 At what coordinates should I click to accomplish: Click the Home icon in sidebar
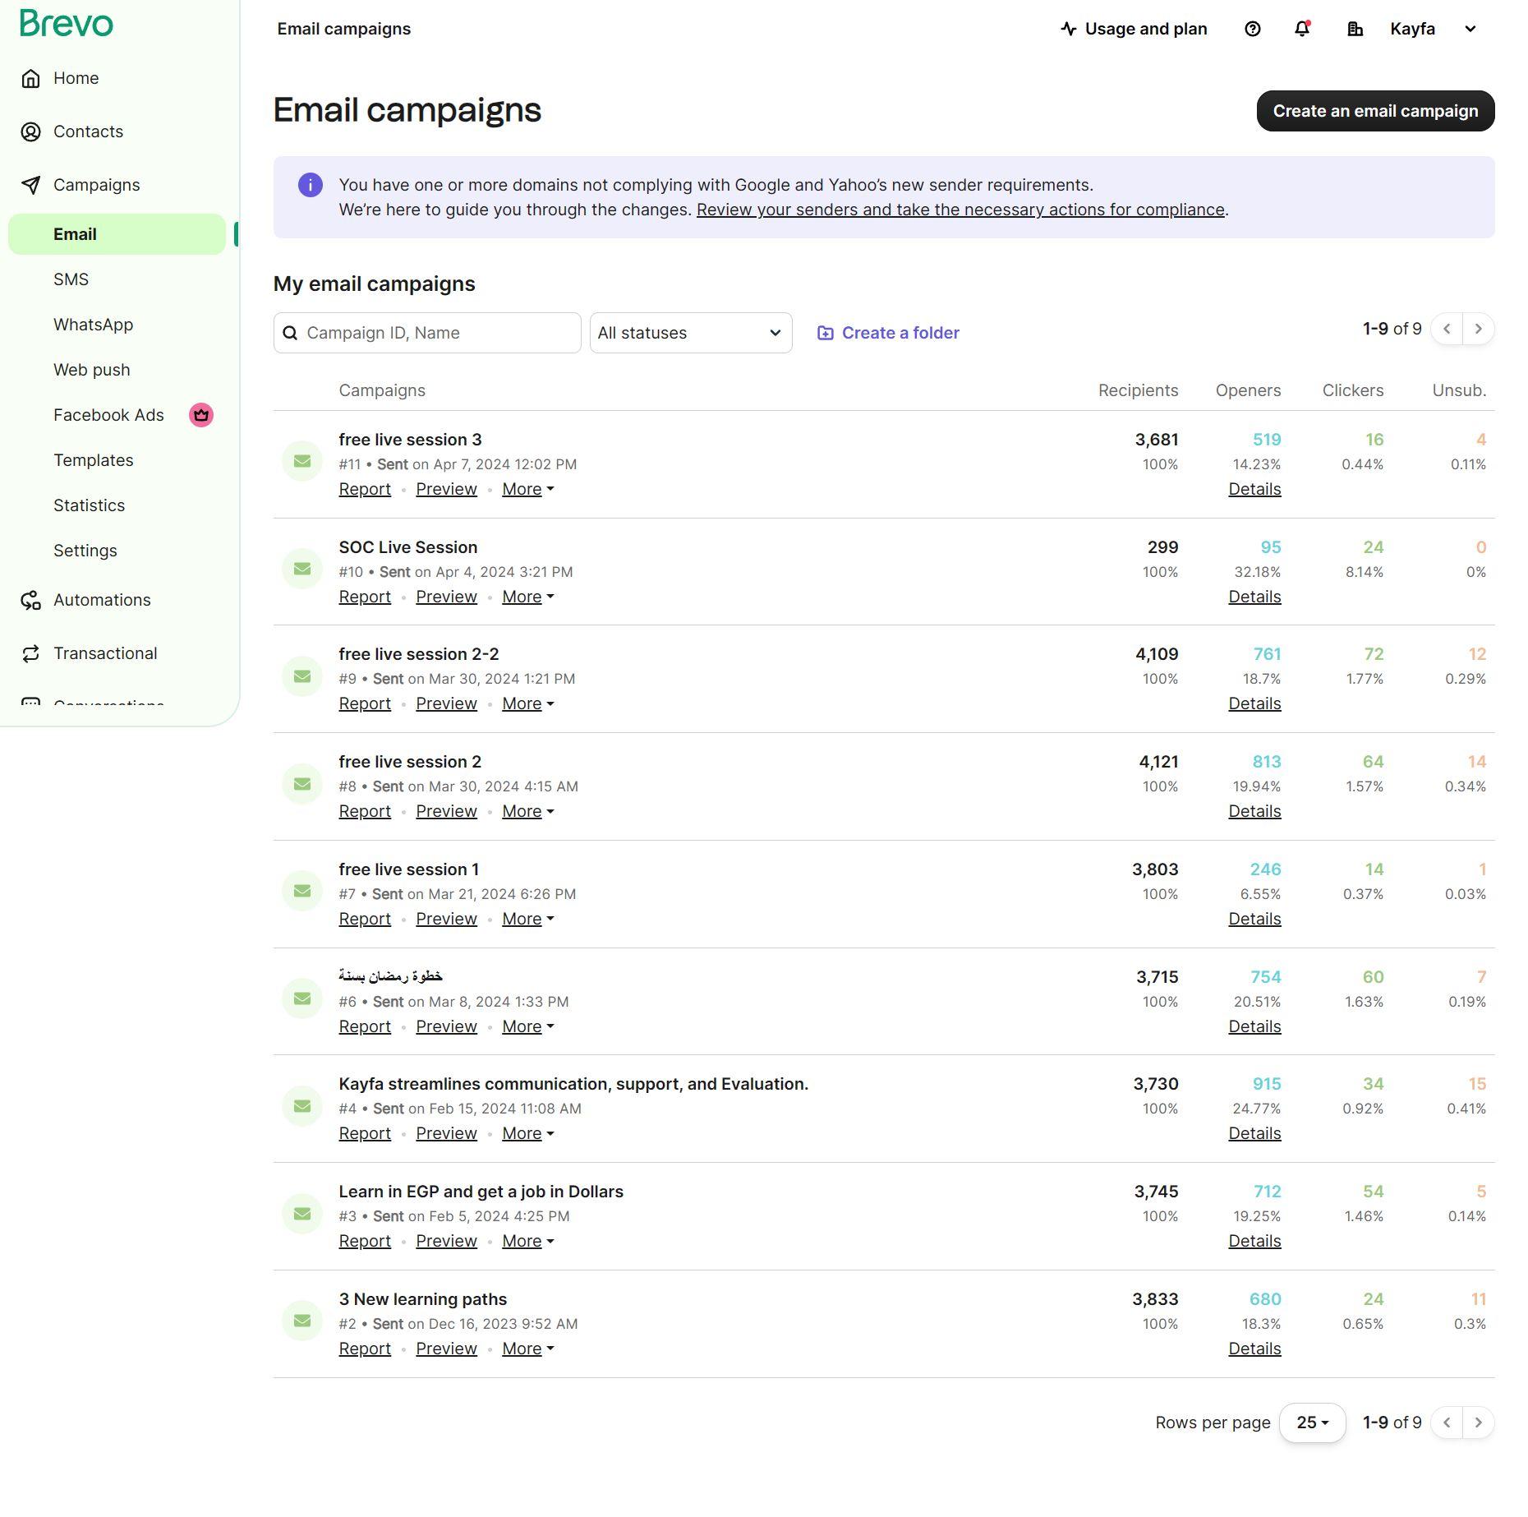tap(30, 79)
